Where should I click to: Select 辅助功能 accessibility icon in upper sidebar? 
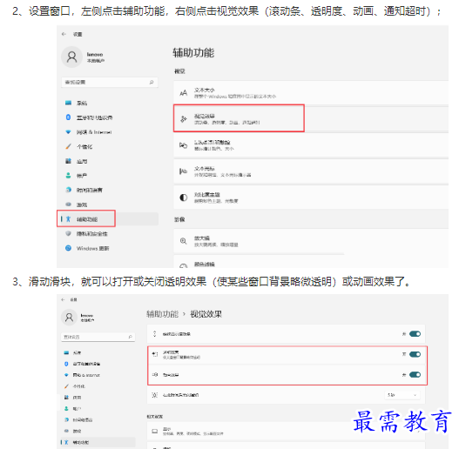tap(68, 218)
